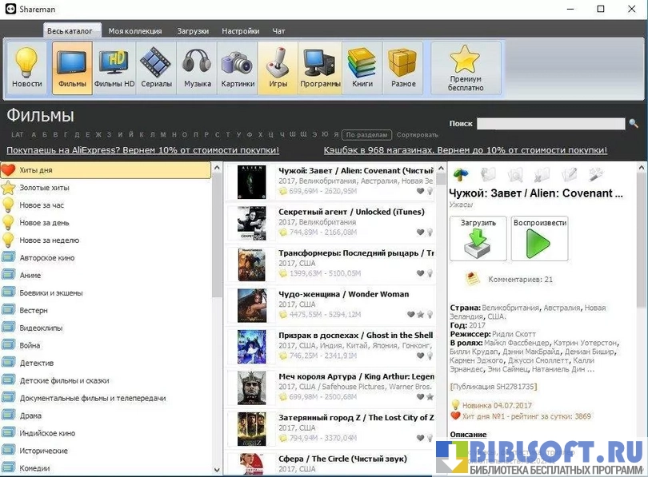The width and height of the screenshot is (648, 477).
Task: Switch to the Моя коллекция tab
Action: coord(135,31)
